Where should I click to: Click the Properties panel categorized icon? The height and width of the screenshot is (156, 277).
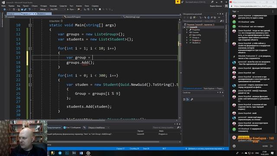click(184, 99)
